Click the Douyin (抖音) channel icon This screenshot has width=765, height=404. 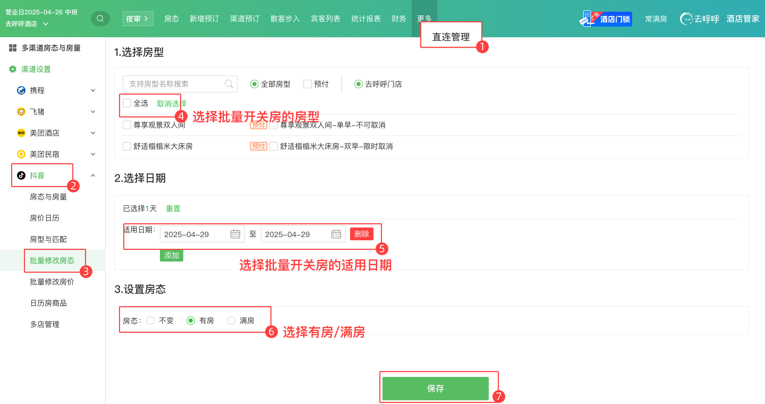(21, 175)
